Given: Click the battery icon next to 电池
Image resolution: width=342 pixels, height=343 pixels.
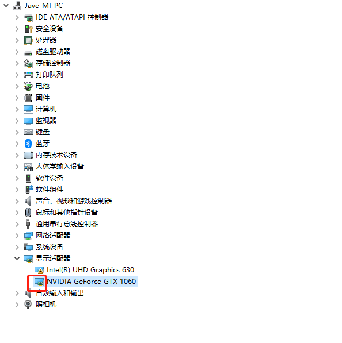Looking at the screenshot, I should coord(28,86).
